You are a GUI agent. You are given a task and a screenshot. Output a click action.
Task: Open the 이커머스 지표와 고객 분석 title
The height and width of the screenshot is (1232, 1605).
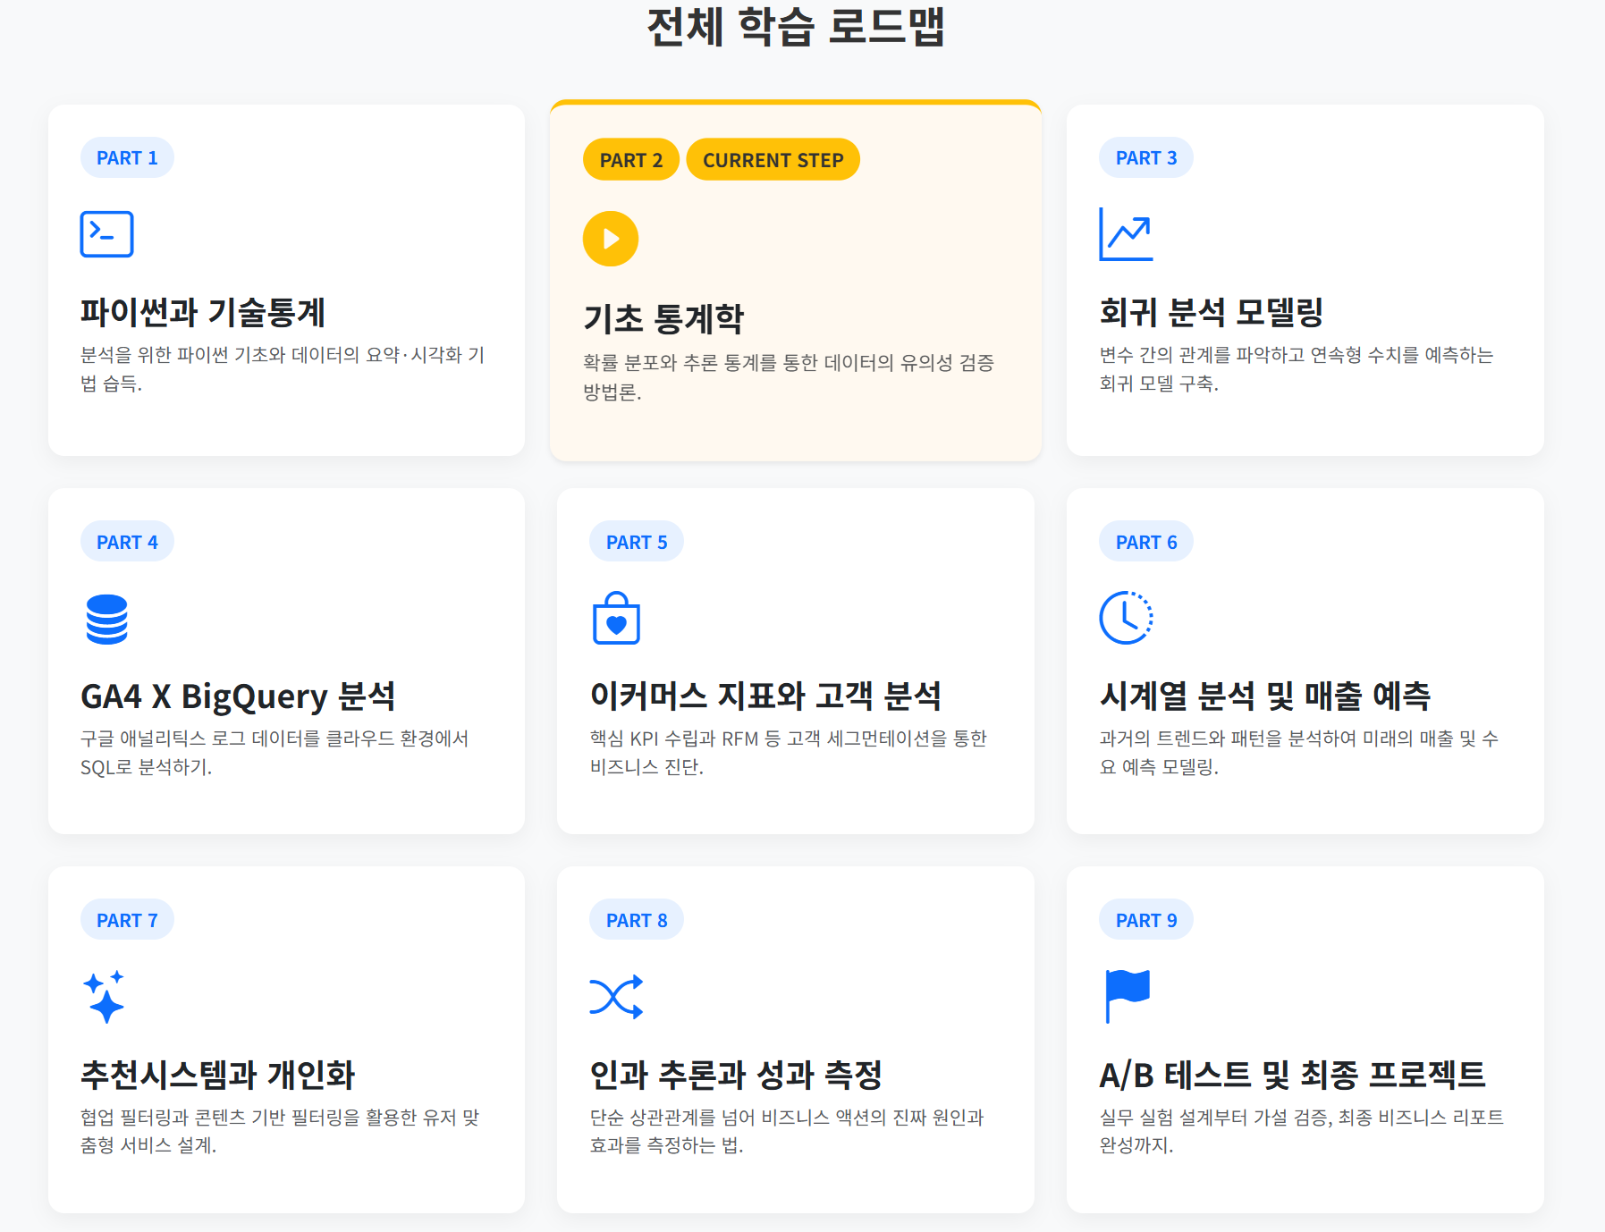pyautogui.click(x=765, y=696)
